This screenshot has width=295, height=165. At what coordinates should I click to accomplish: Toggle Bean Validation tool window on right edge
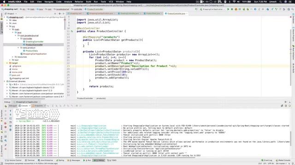pos(293,53)
